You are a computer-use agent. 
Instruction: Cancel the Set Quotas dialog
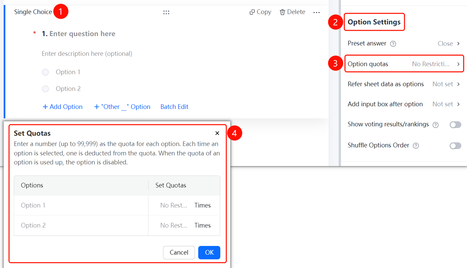click(x=179, y=253)
